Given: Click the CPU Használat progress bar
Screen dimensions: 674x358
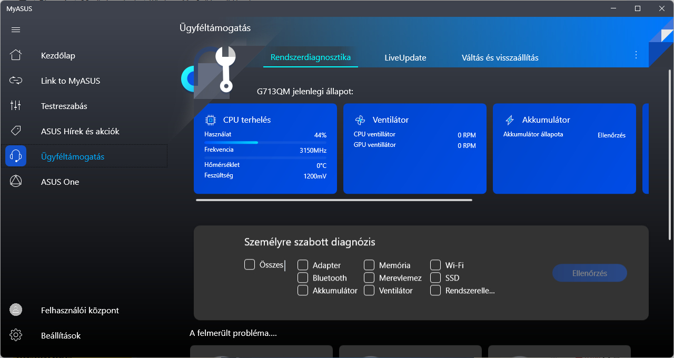Looking at the screenshot, I should [x=265, y=142].
